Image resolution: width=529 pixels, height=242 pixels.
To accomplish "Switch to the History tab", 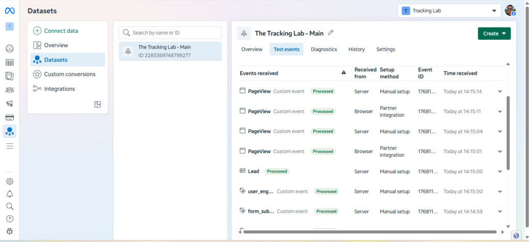I will tap(356, 49).
